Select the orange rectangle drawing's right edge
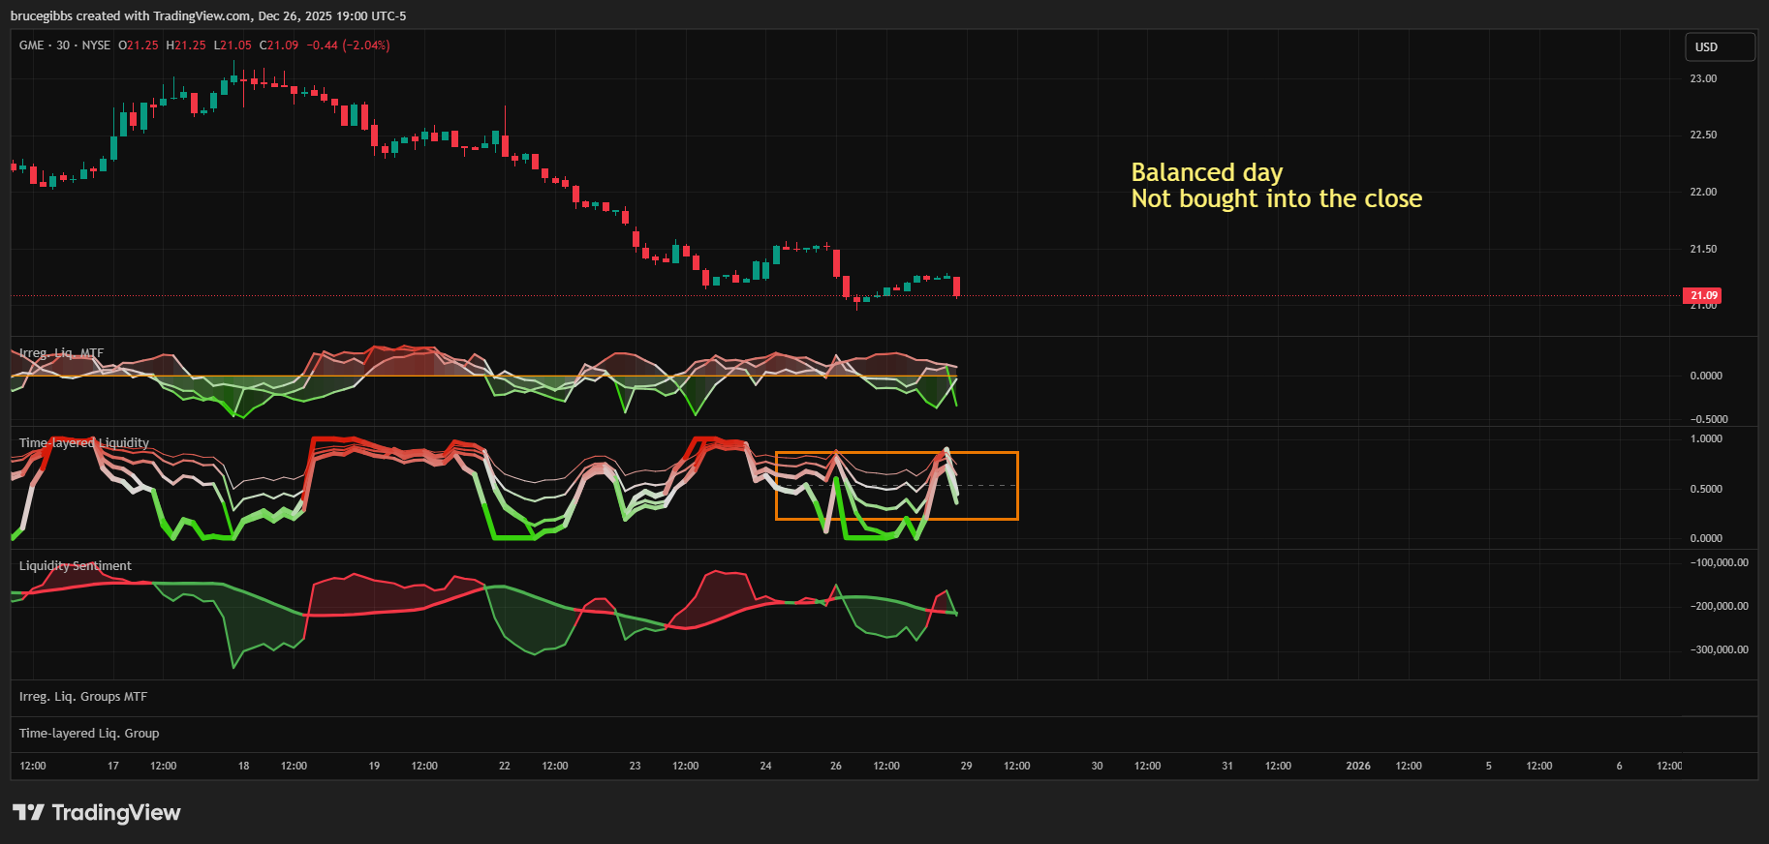 tap(1018, 486)
